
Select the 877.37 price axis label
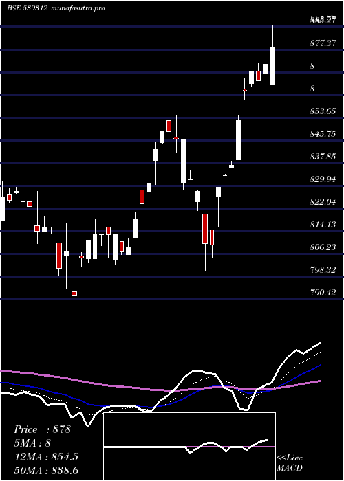(322, 43)
